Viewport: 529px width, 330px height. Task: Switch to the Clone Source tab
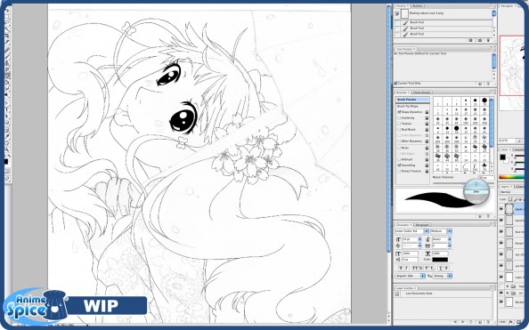422,93
